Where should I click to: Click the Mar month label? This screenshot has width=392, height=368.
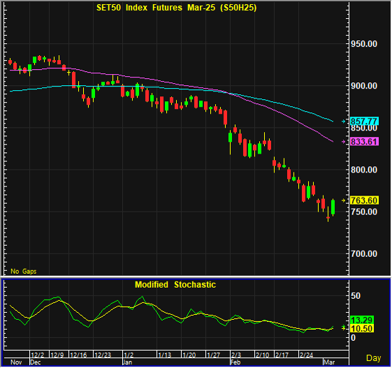(x=329, y=362)
